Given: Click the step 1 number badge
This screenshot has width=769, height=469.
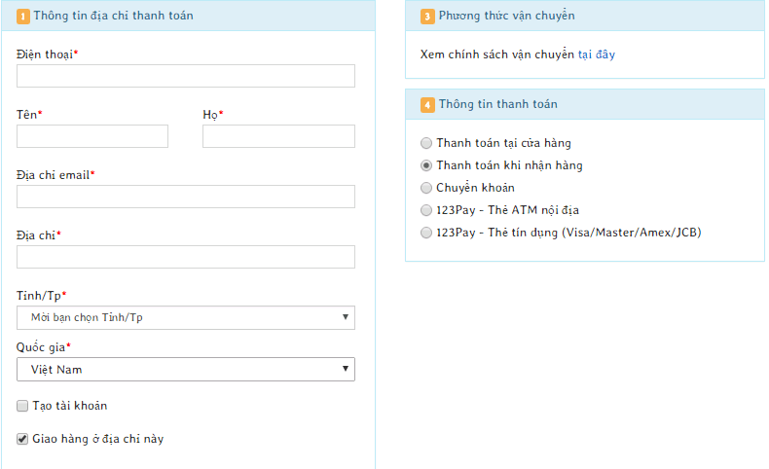Looking at the screenshot, I should [22, 17].
